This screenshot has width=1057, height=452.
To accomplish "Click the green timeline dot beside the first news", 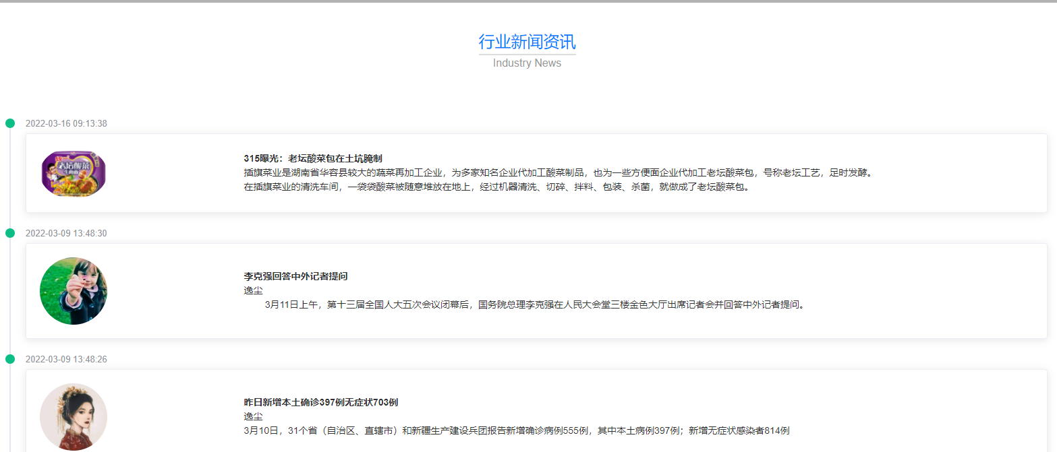I will 10,123.
